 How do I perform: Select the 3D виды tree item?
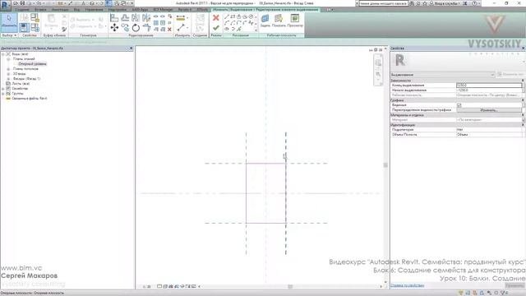pyautogui.click(x=19, y=74)
